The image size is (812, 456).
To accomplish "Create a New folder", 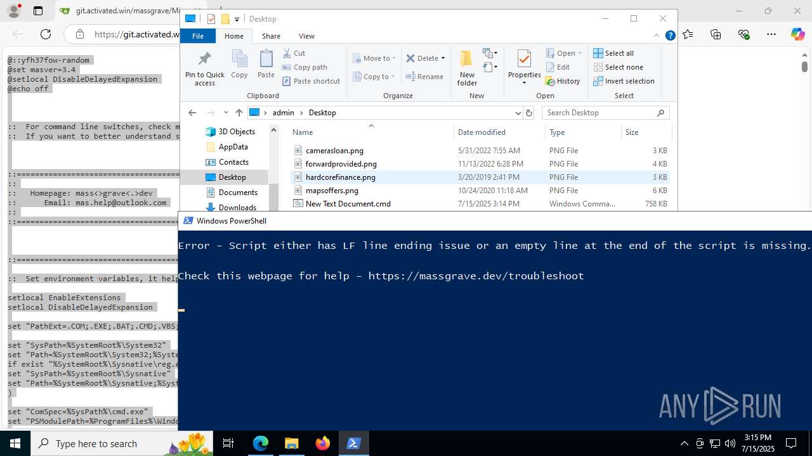I will [467, 68].
